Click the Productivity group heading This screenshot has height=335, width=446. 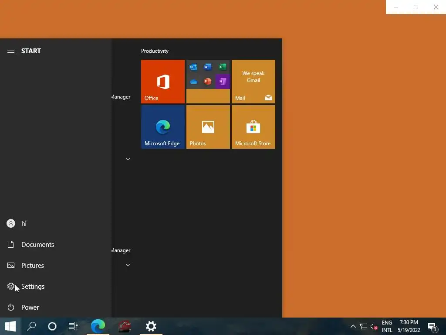155,51
